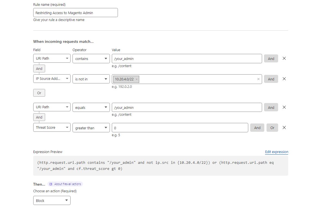
Task: Open the greater than operator dropdown
Action: 91,128
